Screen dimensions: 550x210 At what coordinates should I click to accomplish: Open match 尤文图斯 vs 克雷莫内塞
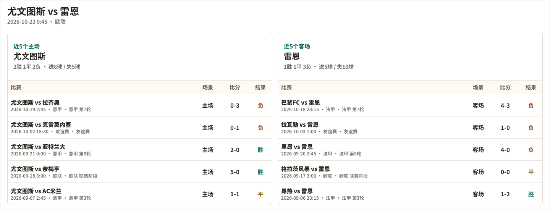pyautogui.click(x=140, y=128)
